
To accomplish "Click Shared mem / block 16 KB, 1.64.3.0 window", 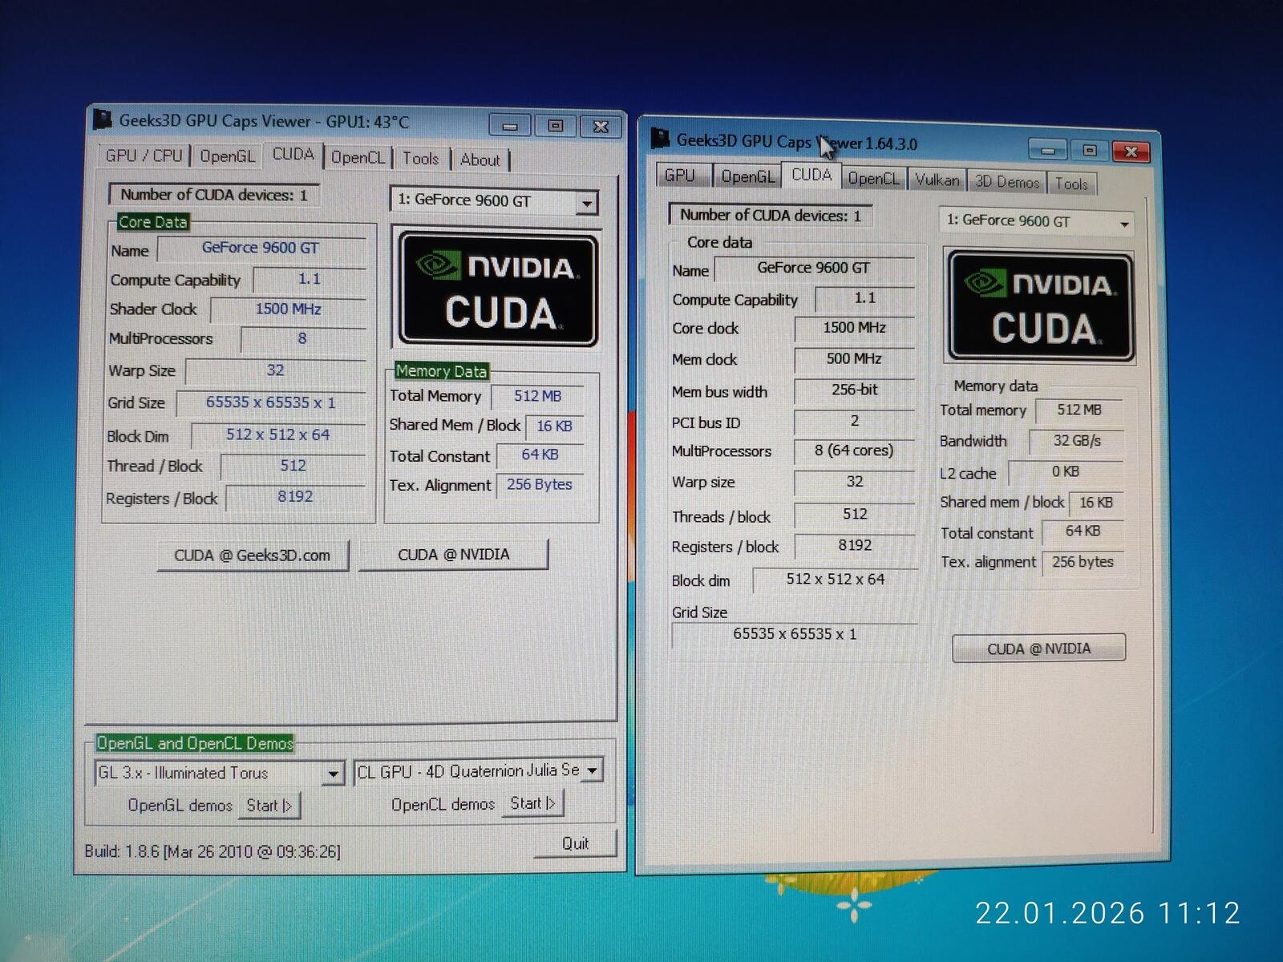I will (1096, 503).
